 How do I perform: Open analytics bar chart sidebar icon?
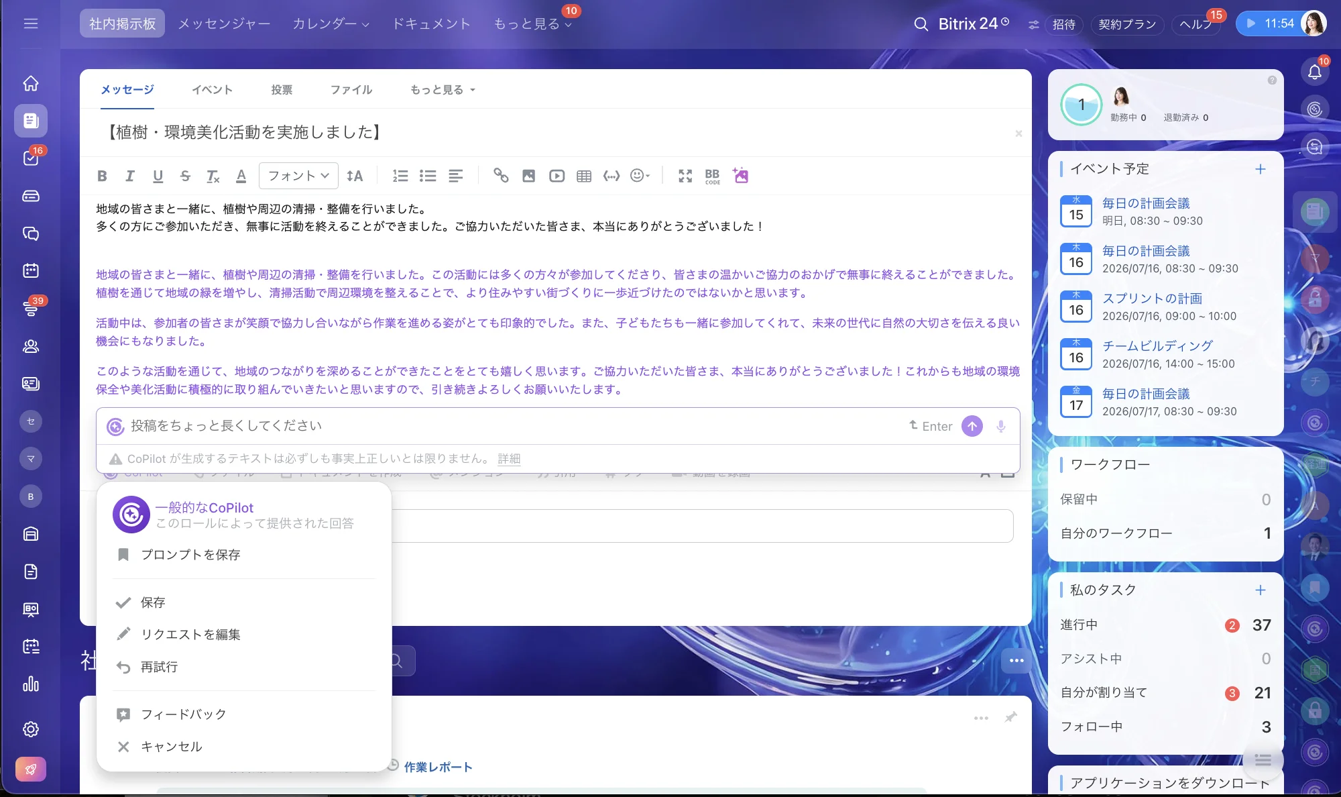click(31, 684)
